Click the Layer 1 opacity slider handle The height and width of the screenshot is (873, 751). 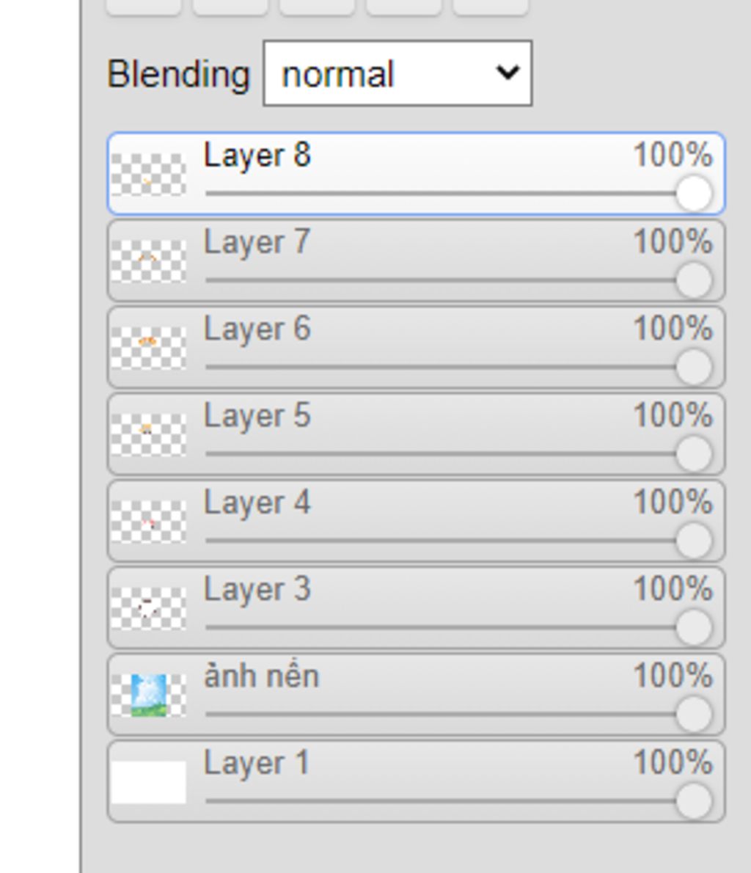click(693, 800)
